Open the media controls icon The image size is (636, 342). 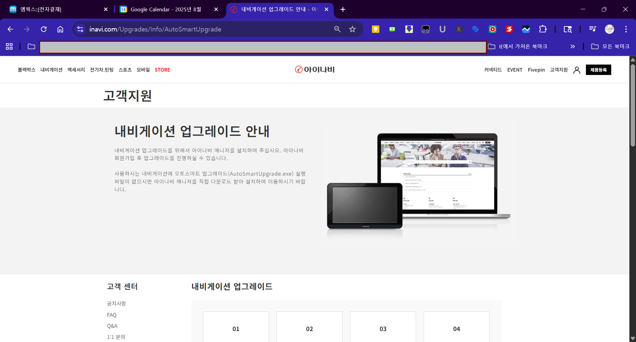click(593, 29)
